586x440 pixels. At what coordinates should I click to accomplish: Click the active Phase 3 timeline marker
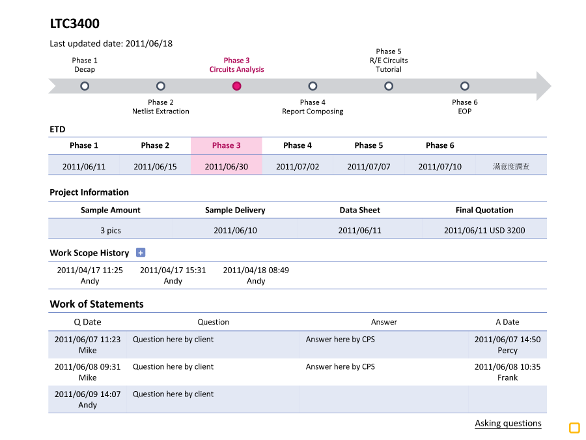237,86
